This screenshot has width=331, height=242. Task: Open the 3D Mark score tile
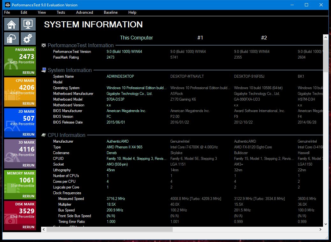tap(20, 153)
